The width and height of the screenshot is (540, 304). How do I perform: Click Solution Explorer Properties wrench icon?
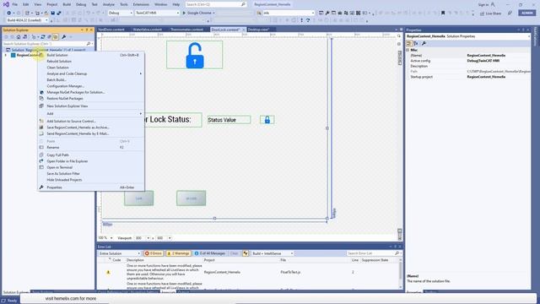point(64,37)
